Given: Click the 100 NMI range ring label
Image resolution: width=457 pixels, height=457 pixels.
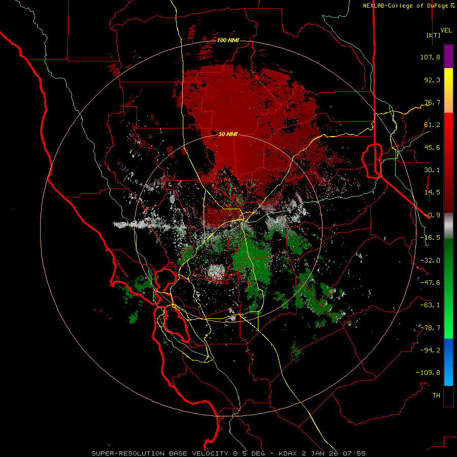Looking at the screenshot, I should pos(228,40).
